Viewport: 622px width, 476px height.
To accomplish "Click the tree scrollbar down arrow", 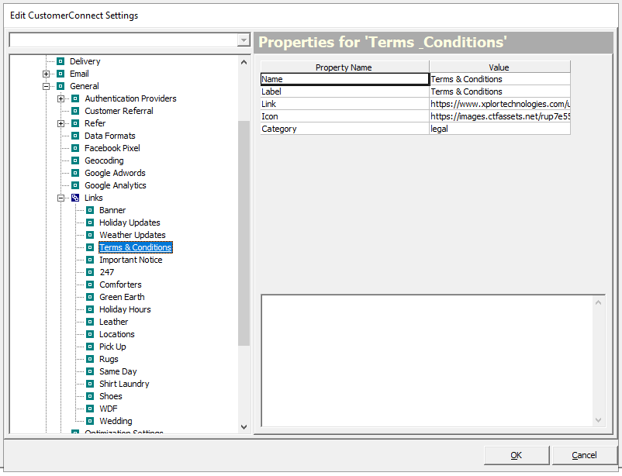I will tap(244, 427).
